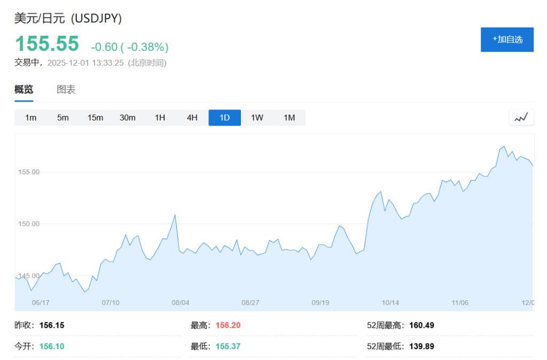Click the current price 155.55
The width and height of the screenshot is (547, 360).
(47, 44)
